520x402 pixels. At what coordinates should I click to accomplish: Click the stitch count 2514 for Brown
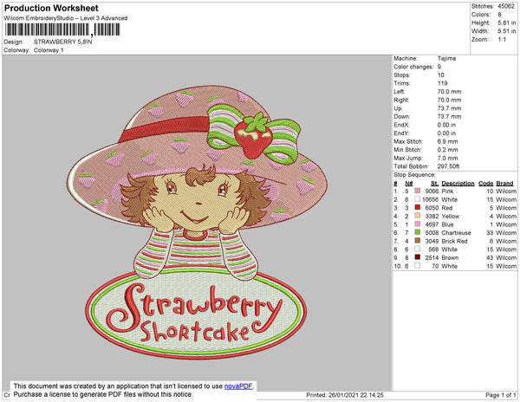(432, 257)
